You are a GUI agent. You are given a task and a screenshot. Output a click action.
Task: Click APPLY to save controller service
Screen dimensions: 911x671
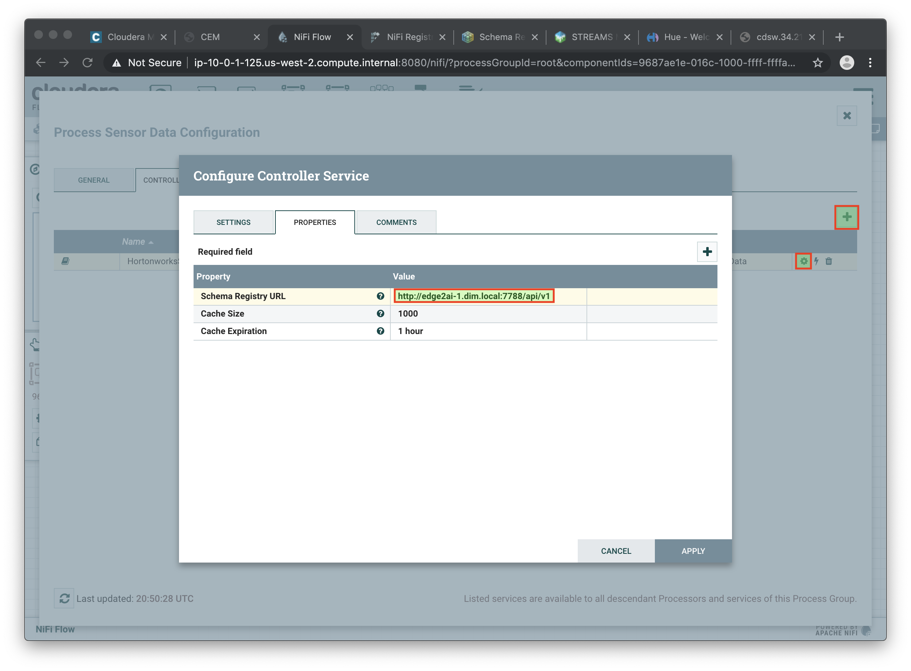point(693,550)
